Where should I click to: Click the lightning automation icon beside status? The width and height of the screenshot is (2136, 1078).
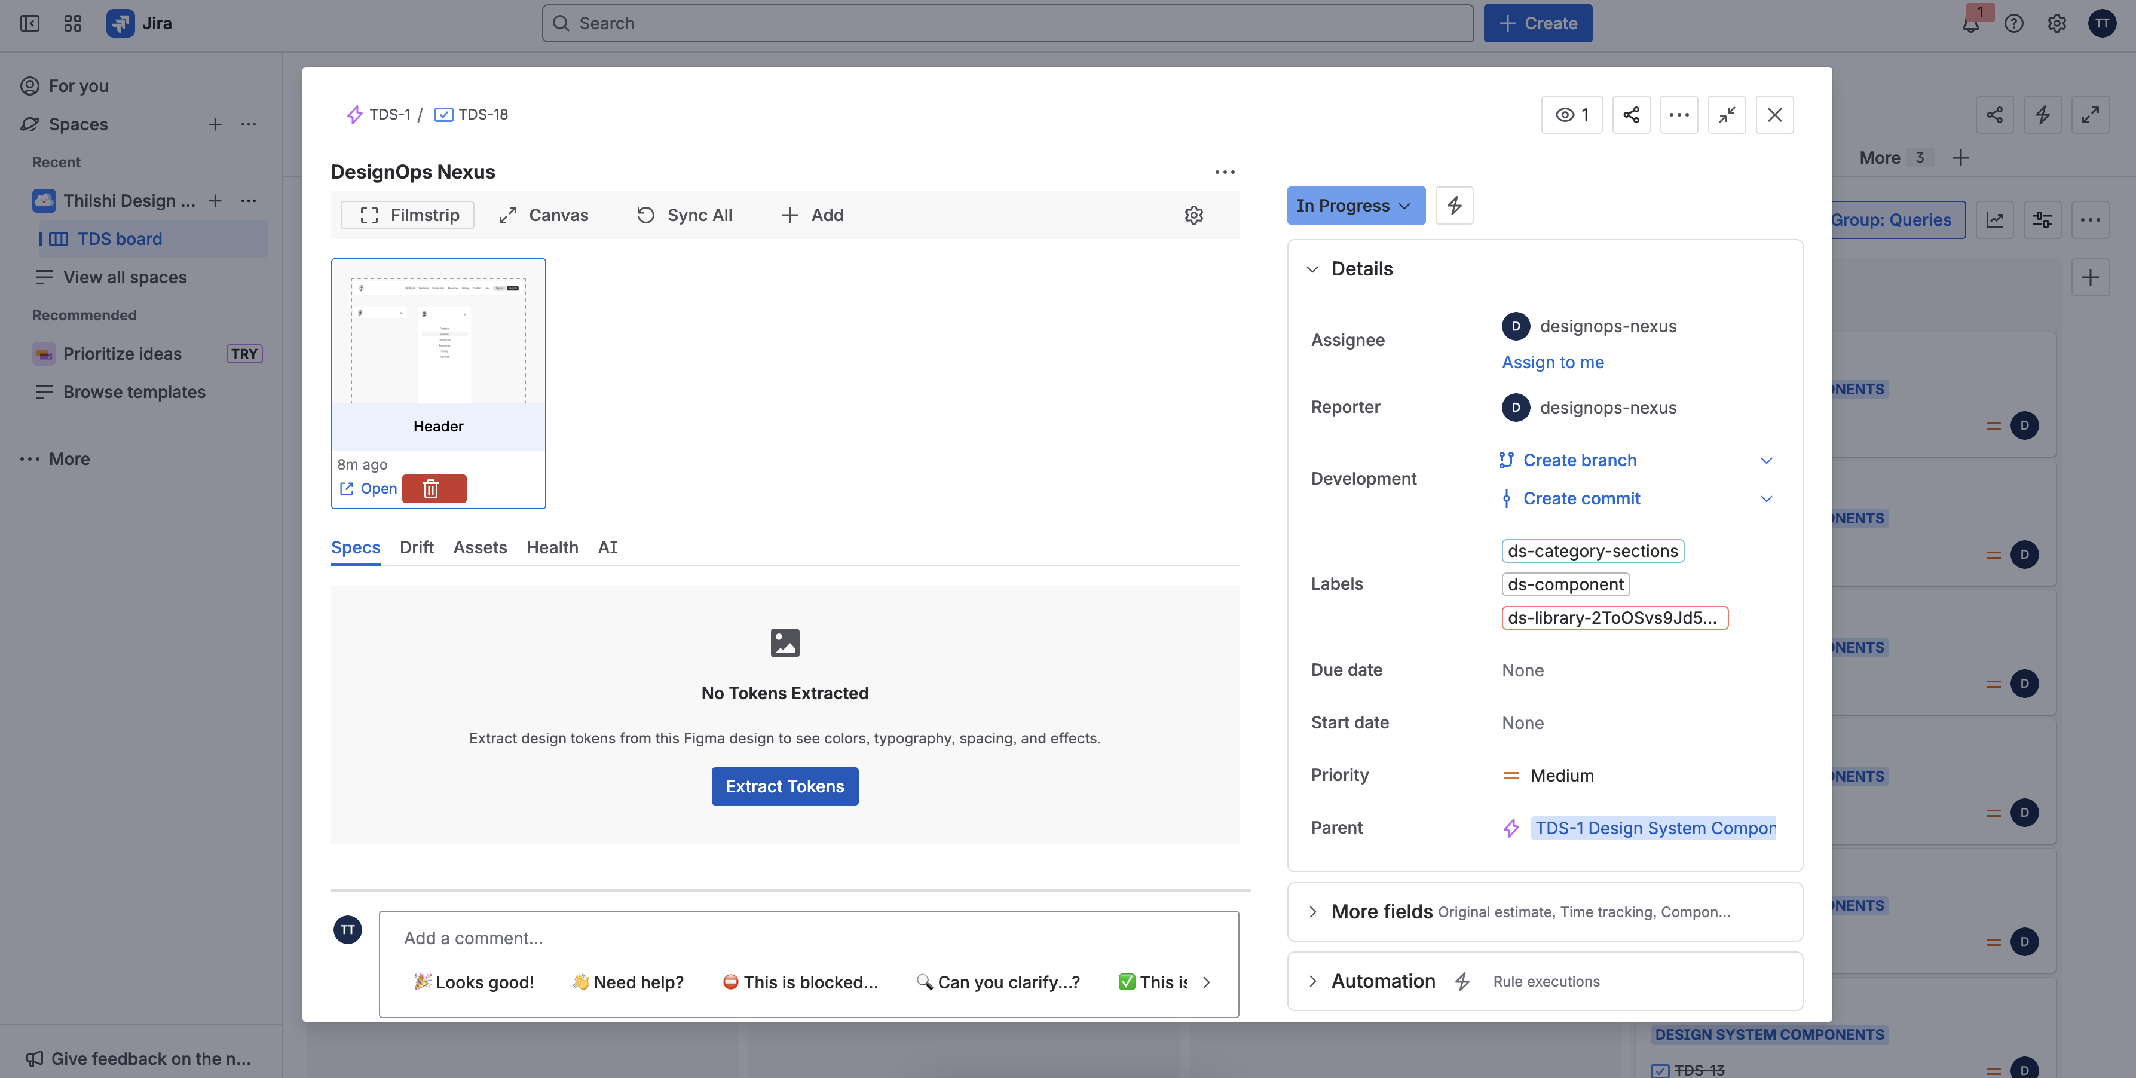click(1453, 206)
